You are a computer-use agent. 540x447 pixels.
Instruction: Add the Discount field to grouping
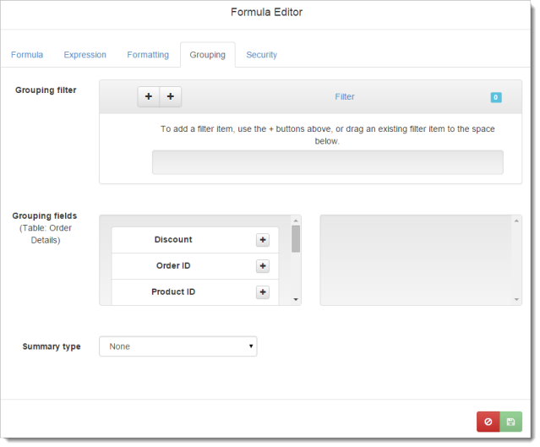coord(263,240)
